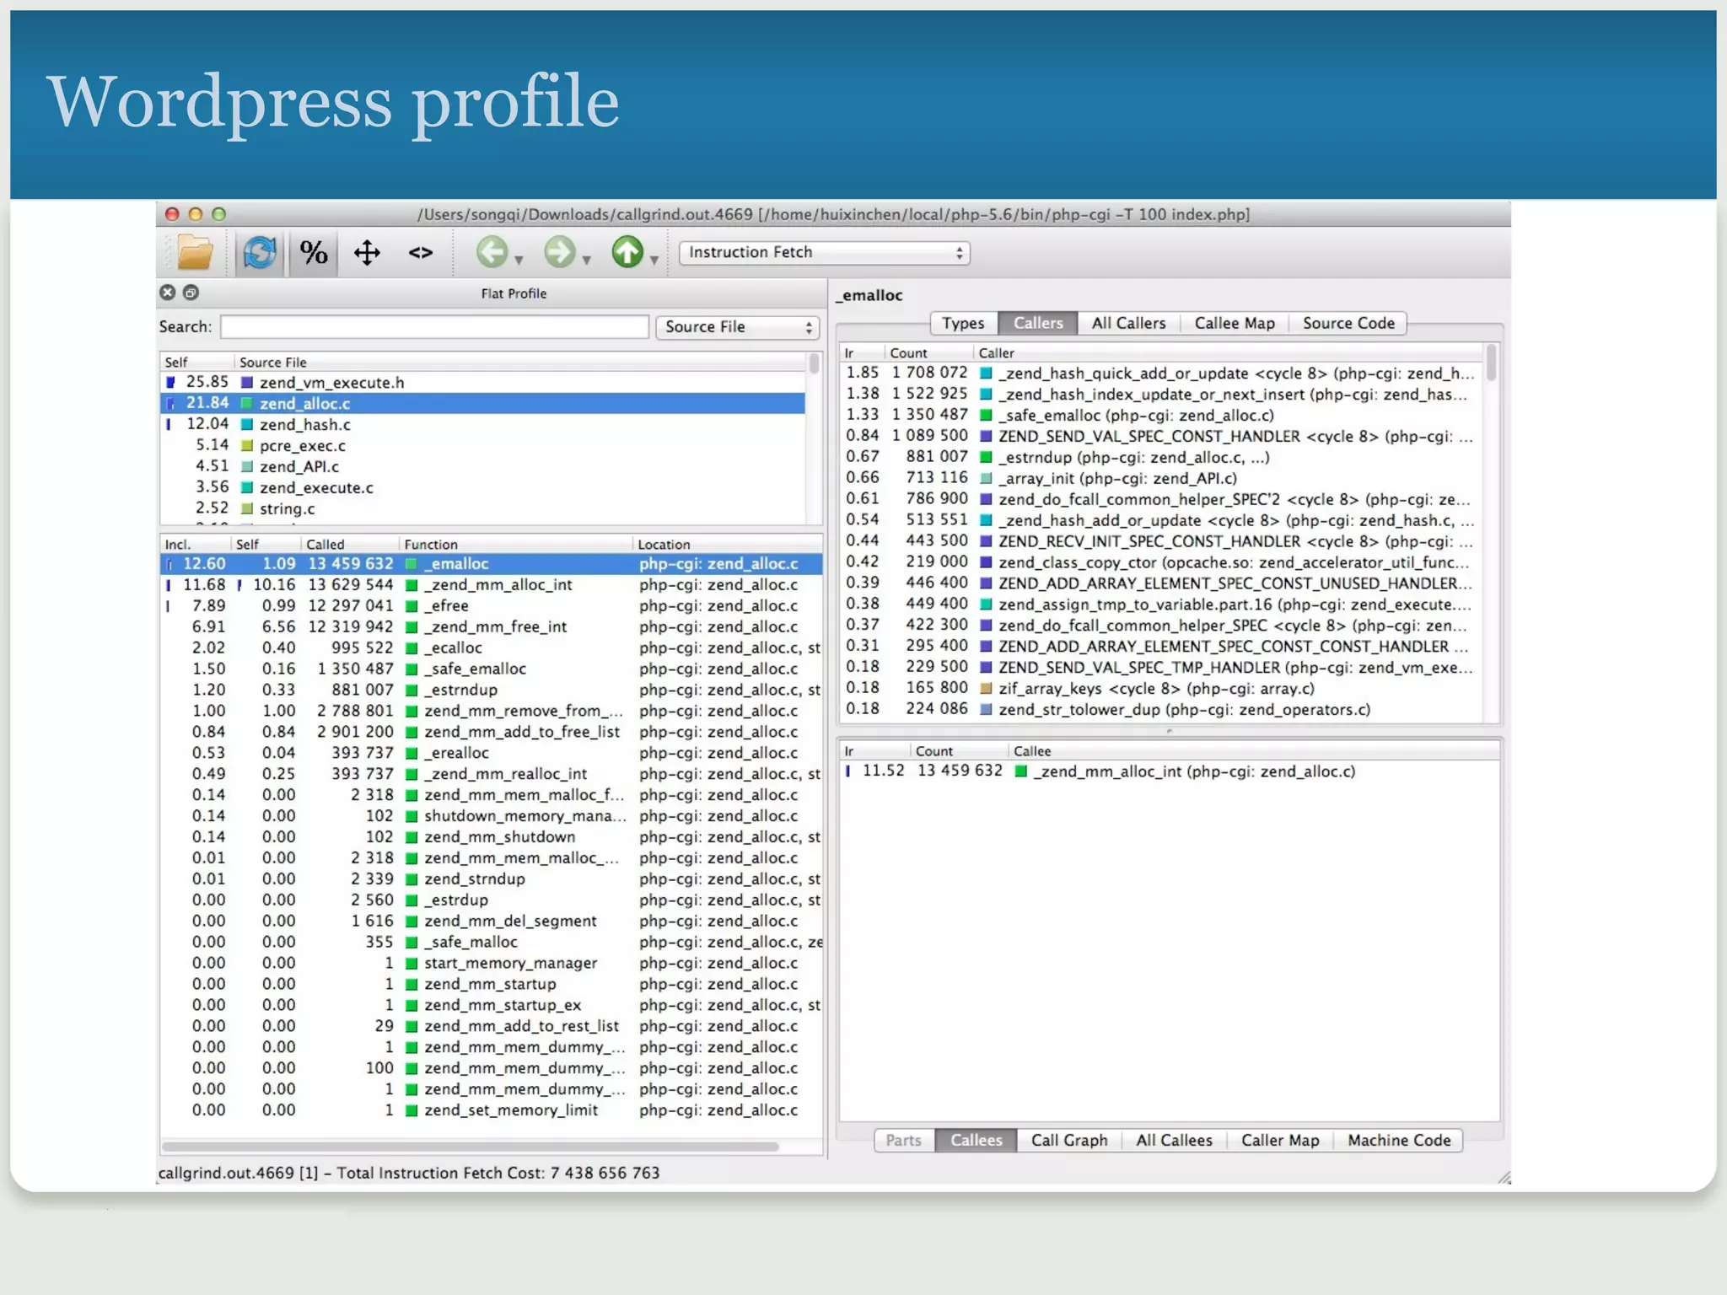Select zend_execute.c source file row
Image resolution: width=1727 pixels, height=1295 pixels.
pyautogui.click(x=482, y=487)
